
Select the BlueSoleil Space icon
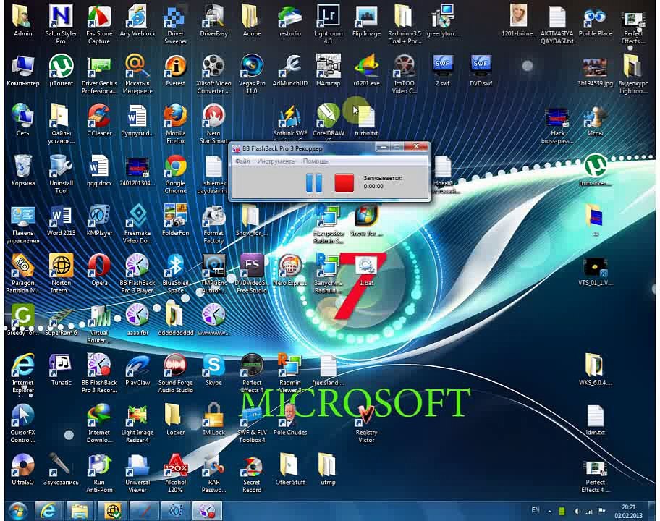coord(176,274)
